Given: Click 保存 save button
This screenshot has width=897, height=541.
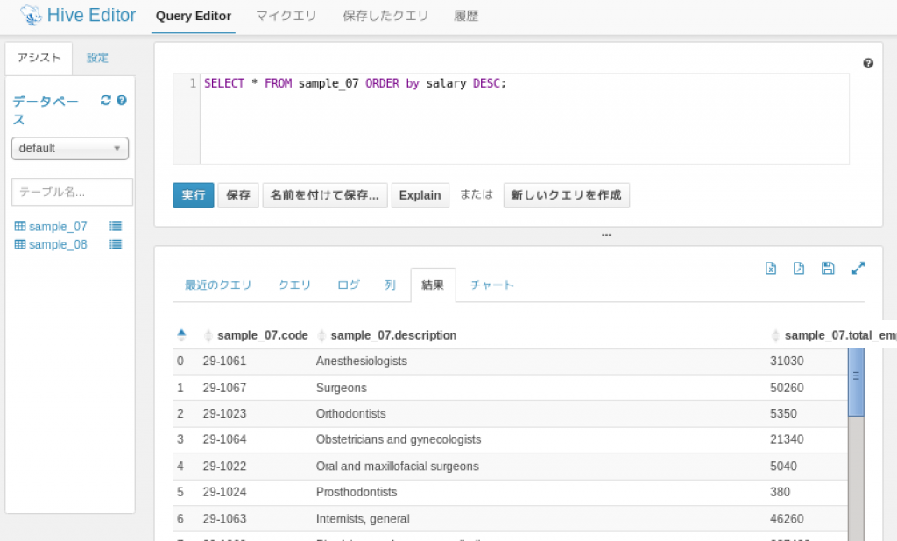Looking at the screenshot, I should (x=238, y=195).
